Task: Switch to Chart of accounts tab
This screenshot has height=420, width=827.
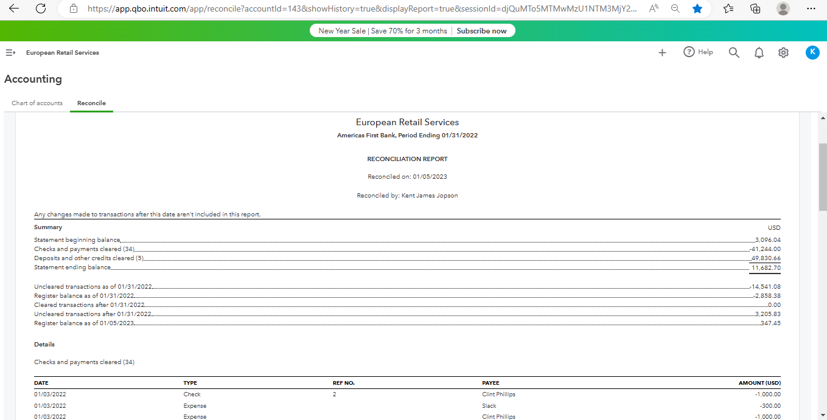Action: point(37,103)
